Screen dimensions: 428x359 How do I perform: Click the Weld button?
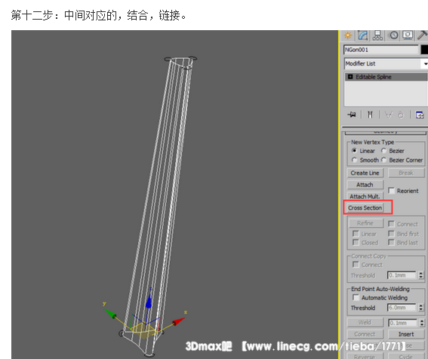point(365,323)
